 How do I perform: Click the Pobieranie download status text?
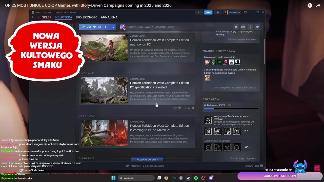(x=147, y=166)
